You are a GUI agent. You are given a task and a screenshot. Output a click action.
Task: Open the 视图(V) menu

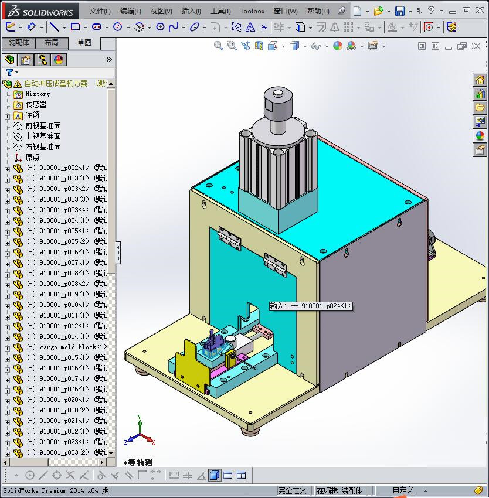[161, 11]
